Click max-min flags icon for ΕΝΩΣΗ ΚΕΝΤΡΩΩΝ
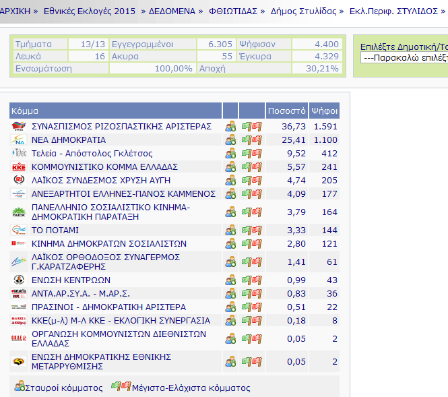Screen dimensions: 448x397 pos(251,280)
